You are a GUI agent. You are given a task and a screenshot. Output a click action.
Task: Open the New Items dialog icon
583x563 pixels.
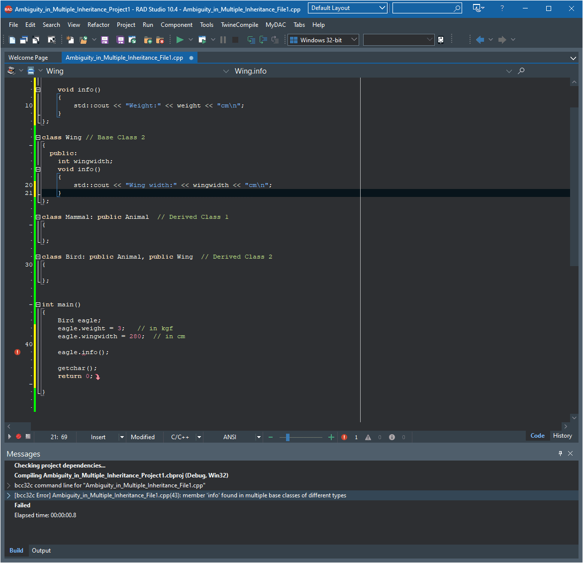[69, 40]
